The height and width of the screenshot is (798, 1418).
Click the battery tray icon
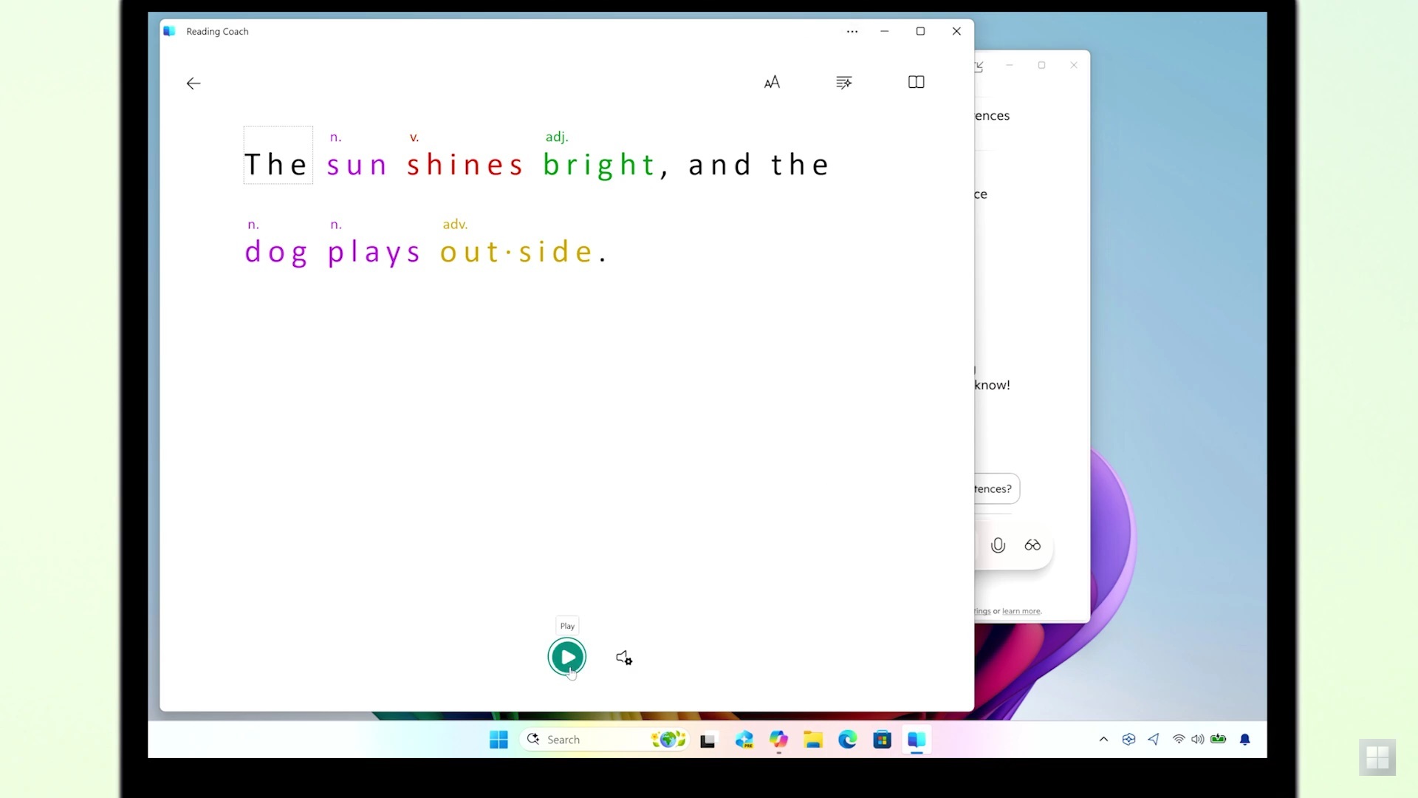(x=1219, y=739)
